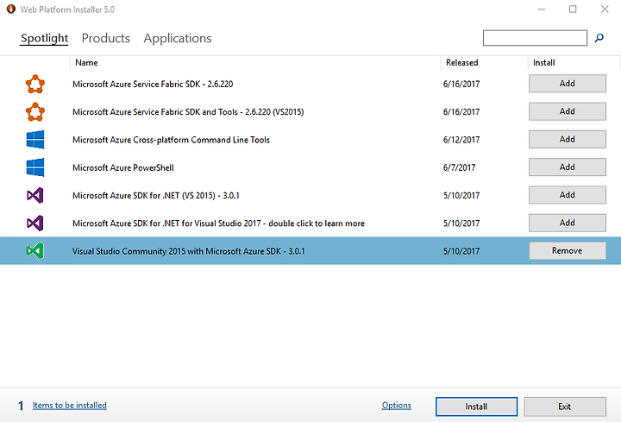The width and height of the screenshot is (621, 422).
Task: Switch to the Spotlight tab
Action: [44, 39]
